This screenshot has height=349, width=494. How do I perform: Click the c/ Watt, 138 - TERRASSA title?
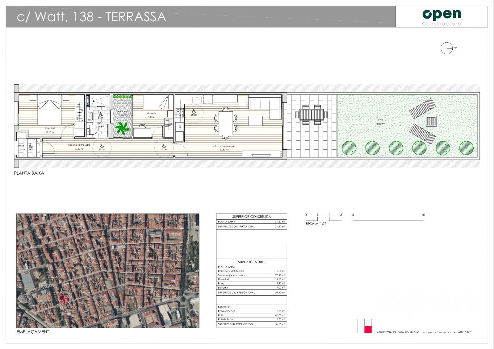(x=91, y=17)
